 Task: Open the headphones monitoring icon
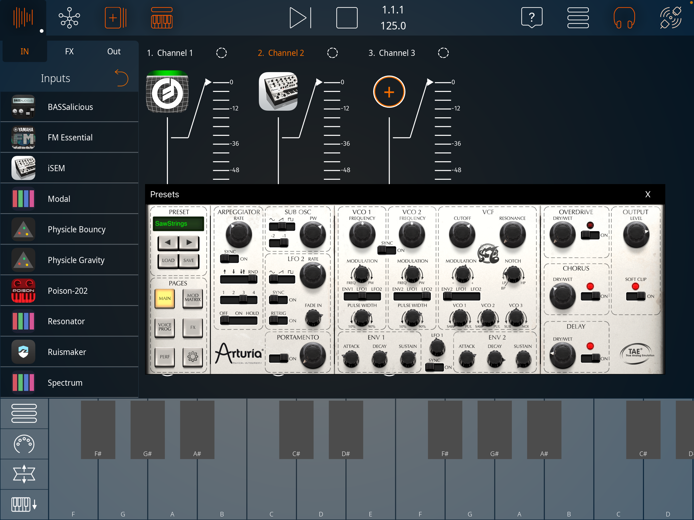(624, 18)
